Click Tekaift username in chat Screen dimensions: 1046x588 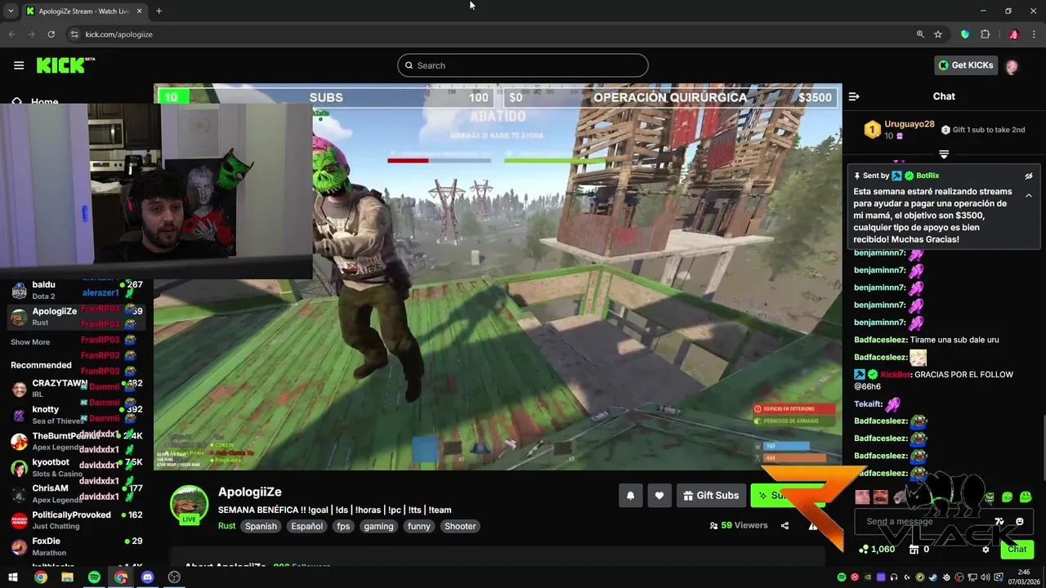click(868, 404)
